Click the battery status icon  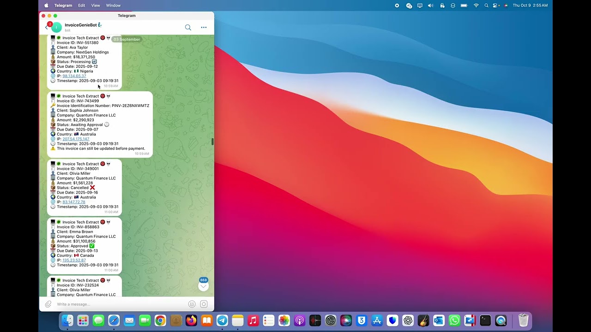coord(464,6)
